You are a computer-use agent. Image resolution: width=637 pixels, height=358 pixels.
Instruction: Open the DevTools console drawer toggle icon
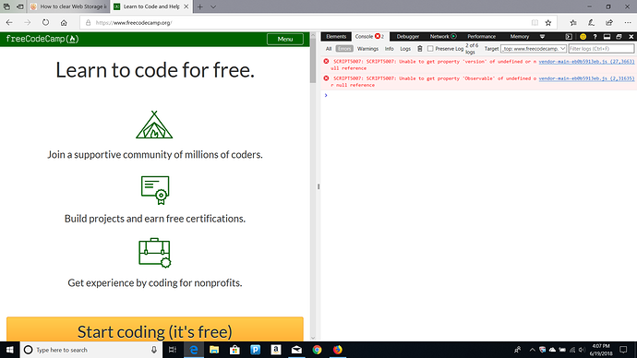pos(569,37)
